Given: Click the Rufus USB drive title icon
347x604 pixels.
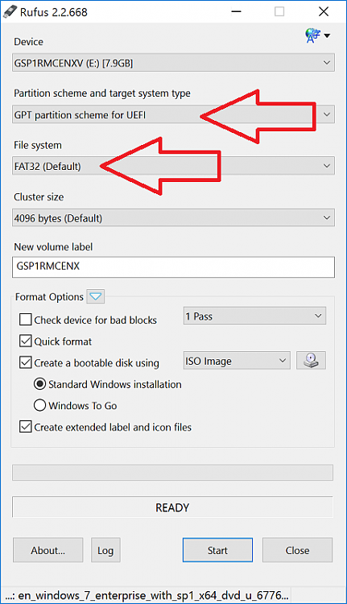Looking at the screenshot, I should [10, 11].
